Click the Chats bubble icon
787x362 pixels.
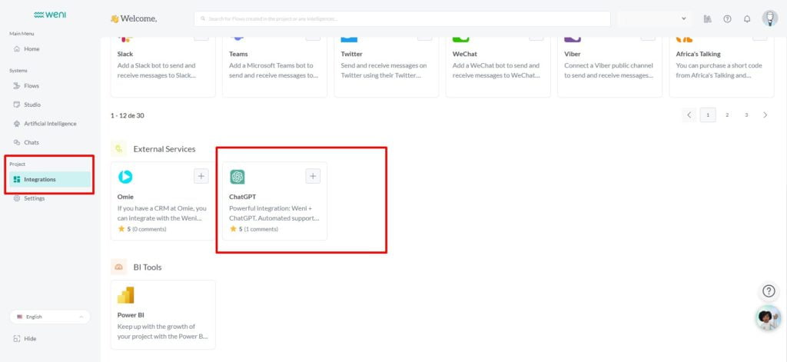[x=17, y=143]
